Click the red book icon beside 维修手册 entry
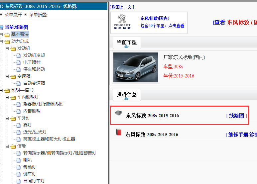This screenshot has height=184, width=257. (x=118, y=132)
